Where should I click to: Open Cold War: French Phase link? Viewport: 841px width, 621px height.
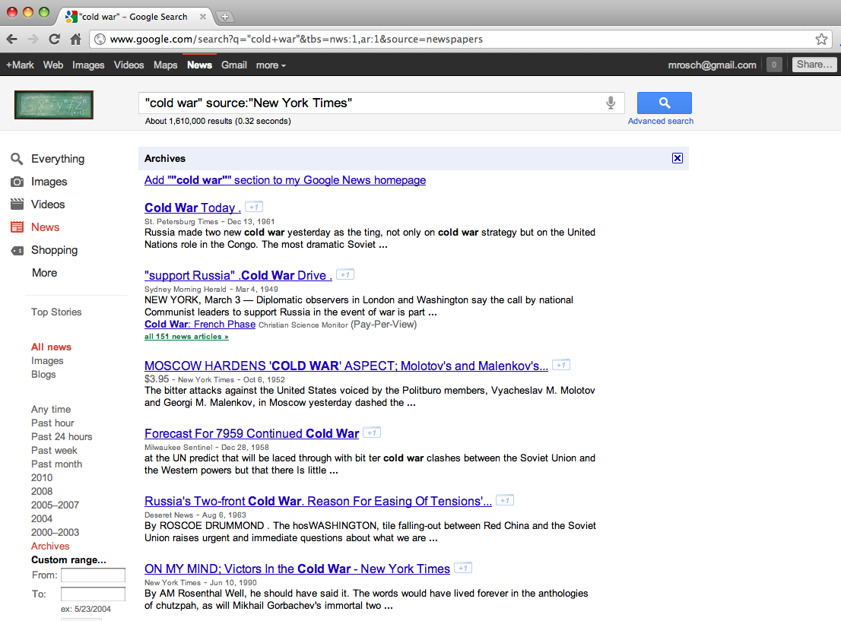click(200, 324)
